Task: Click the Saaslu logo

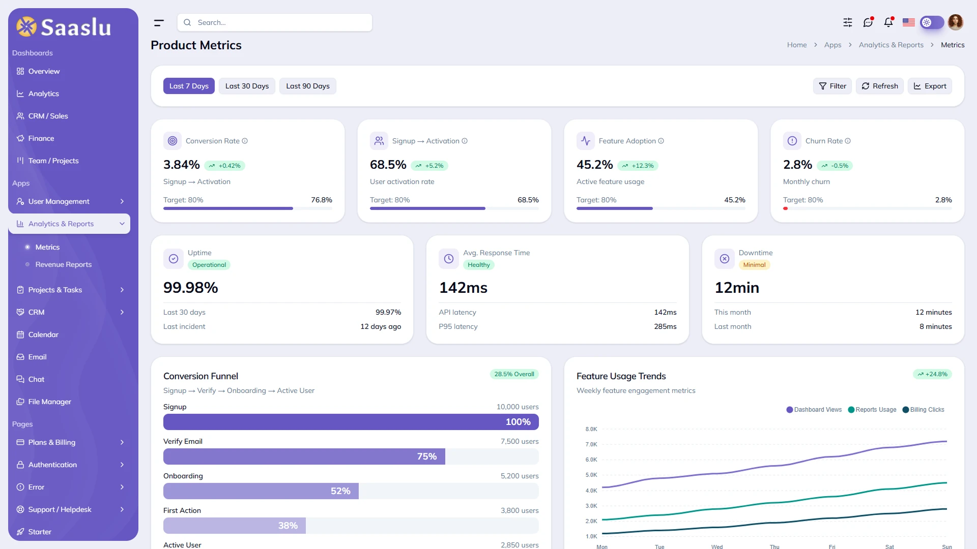Action: (64, 27)
